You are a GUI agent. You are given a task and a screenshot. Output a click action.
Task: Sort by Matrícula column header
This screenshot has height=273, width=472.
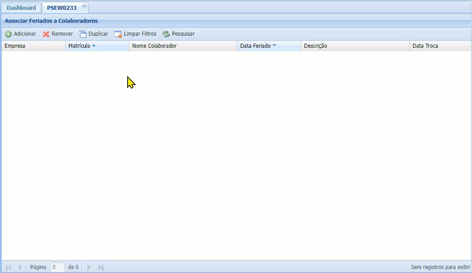(x=79, y=46)
